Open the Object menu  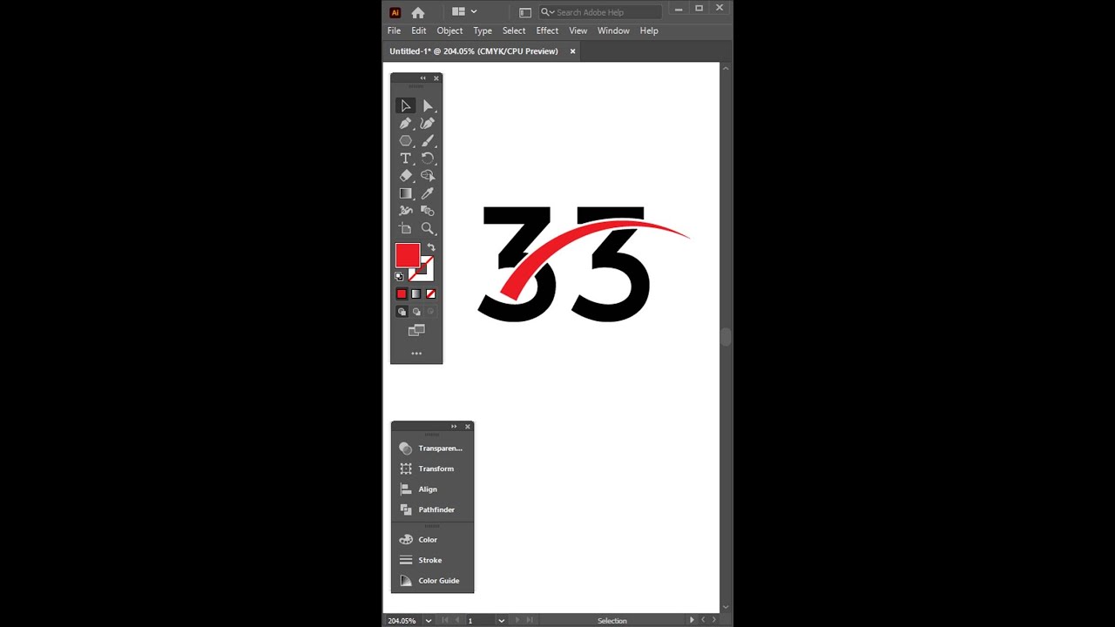(x=450, y=30)
